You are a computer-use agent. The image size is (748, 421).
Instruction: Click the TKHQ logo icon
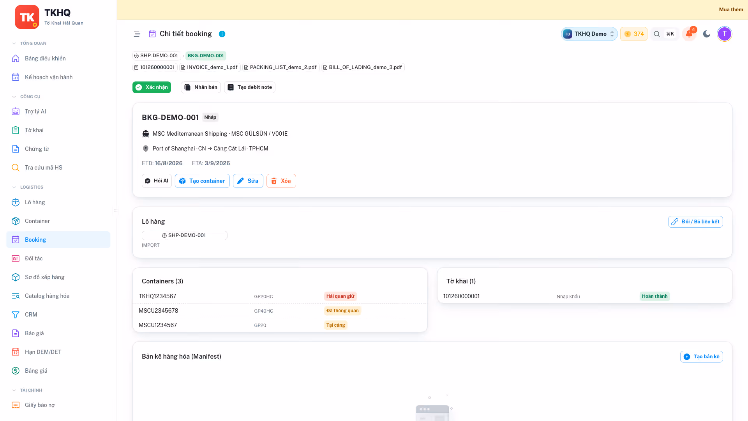[27, 17]
